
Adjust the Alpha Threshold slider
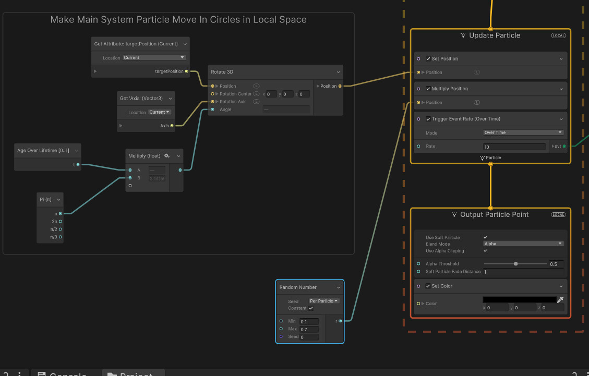point(515,263)
